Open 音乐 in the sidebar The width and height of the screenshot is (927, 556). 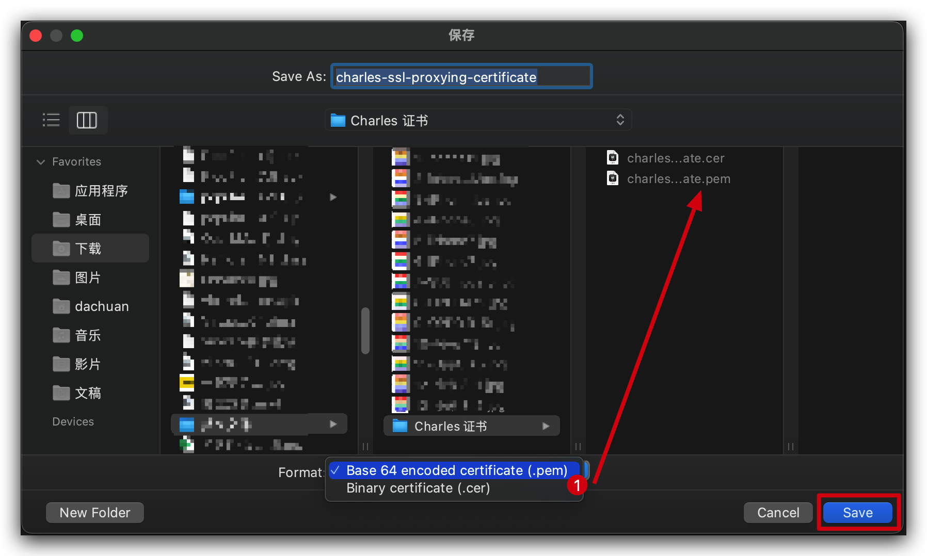(x=90, y=335)
